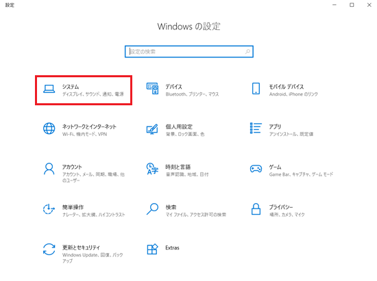The image size is (377, 281).
Task: Close the 設定 window
Action: point(369,5)
